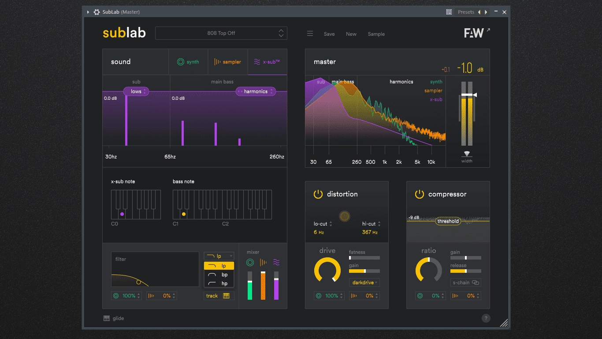The width and height of the screenshot is (602, 339).
Task: Expand the plugin window menu arrow
Action: point(88,12)
